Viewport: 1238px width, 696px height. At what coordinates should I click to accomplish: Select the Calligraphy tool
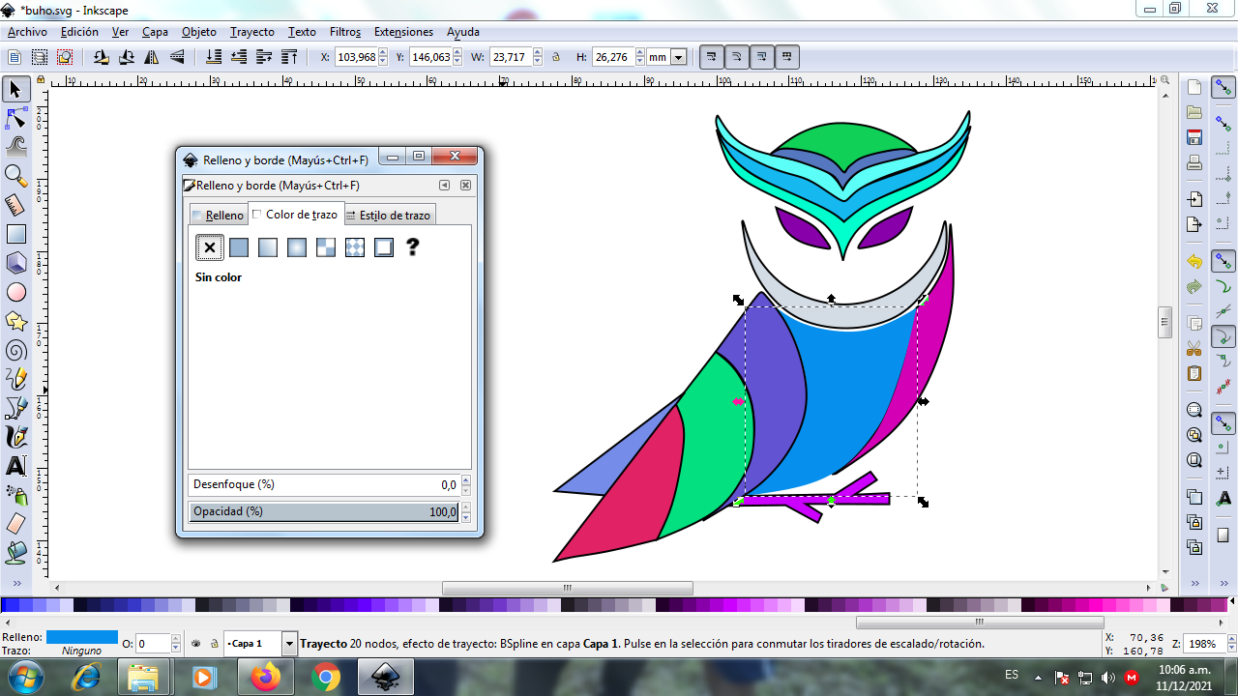click(x=15, y=437)
